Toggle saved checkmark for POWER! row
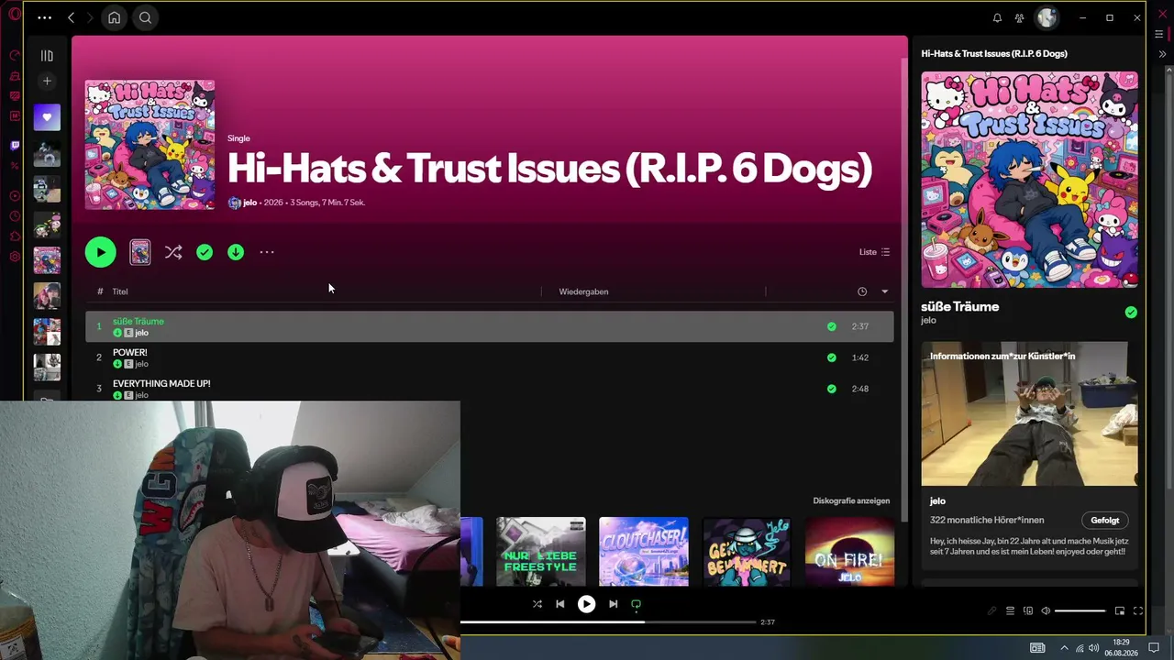 click(832, 357)
